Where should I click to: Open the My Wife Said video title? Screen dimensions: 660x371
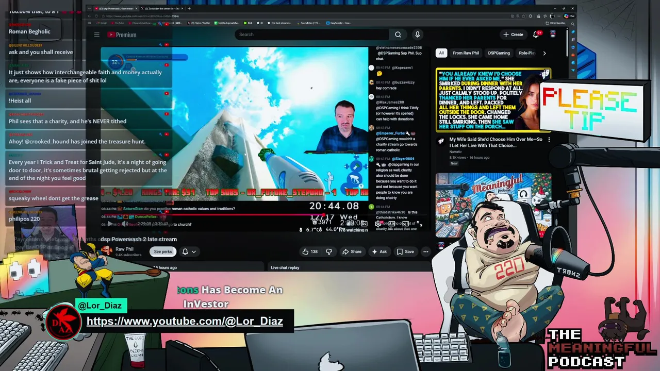496,142
